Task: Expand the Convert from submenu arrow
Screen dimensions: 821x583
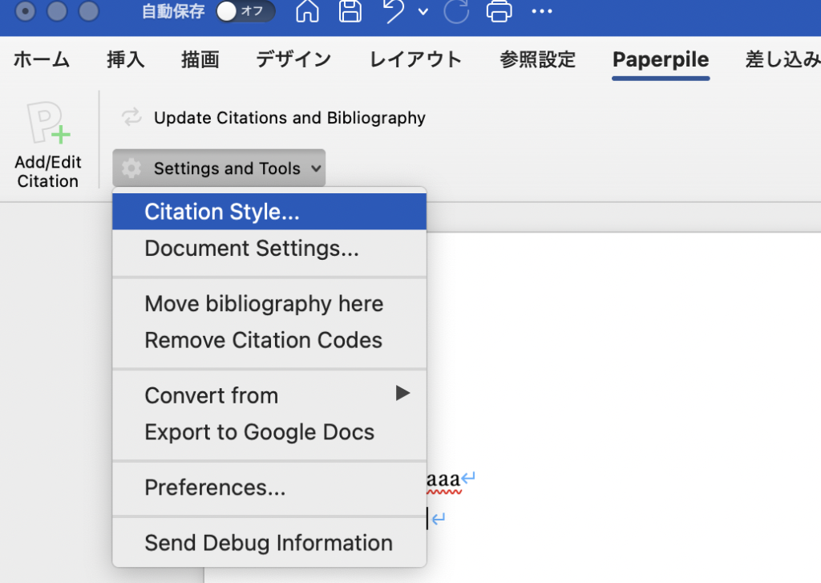Action: coord(402,393)
